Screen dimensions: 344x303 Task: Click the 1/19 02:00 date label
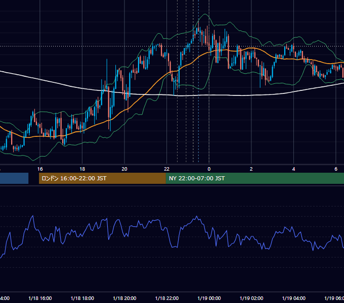coord(251,298)
